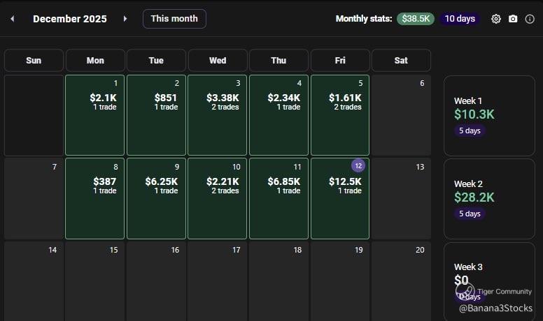The width and height of the screenshot is (543, 321).
Task: Click the $38.5K monthly stats badge
Action: click(416, 19)
